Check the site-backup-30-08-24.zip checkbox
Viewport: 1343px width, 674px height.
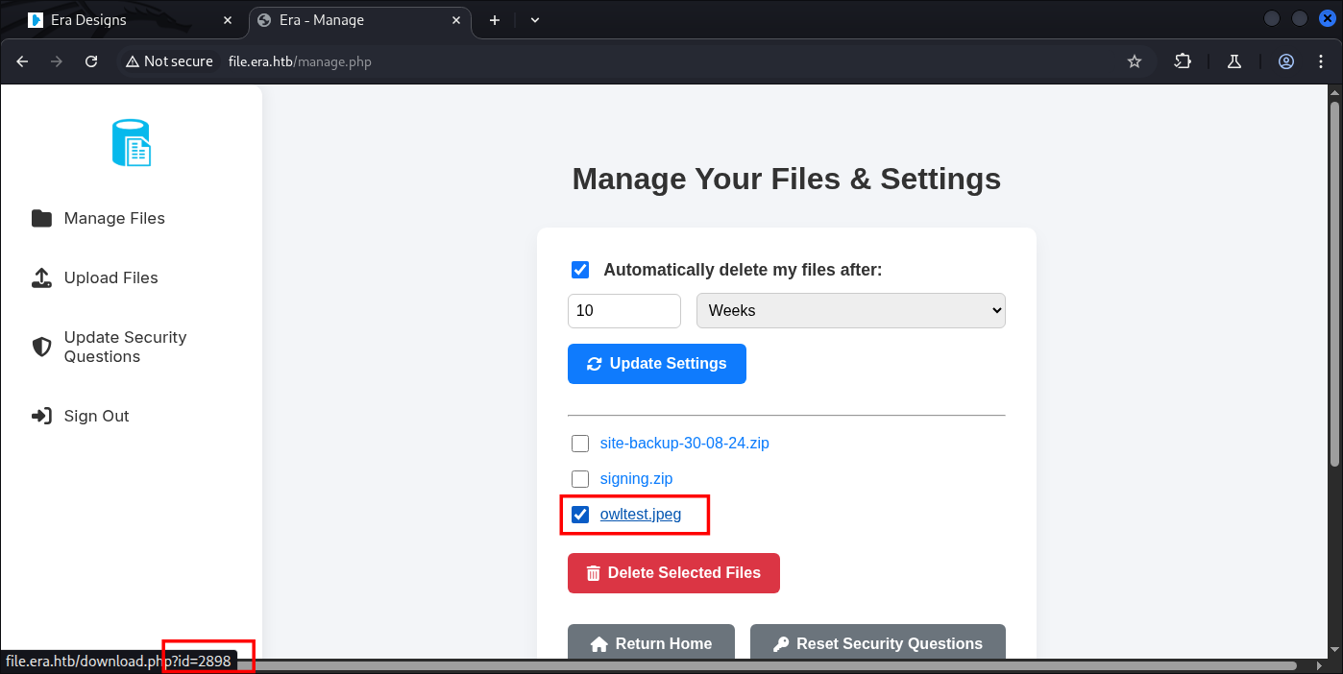tap(580, 444)
